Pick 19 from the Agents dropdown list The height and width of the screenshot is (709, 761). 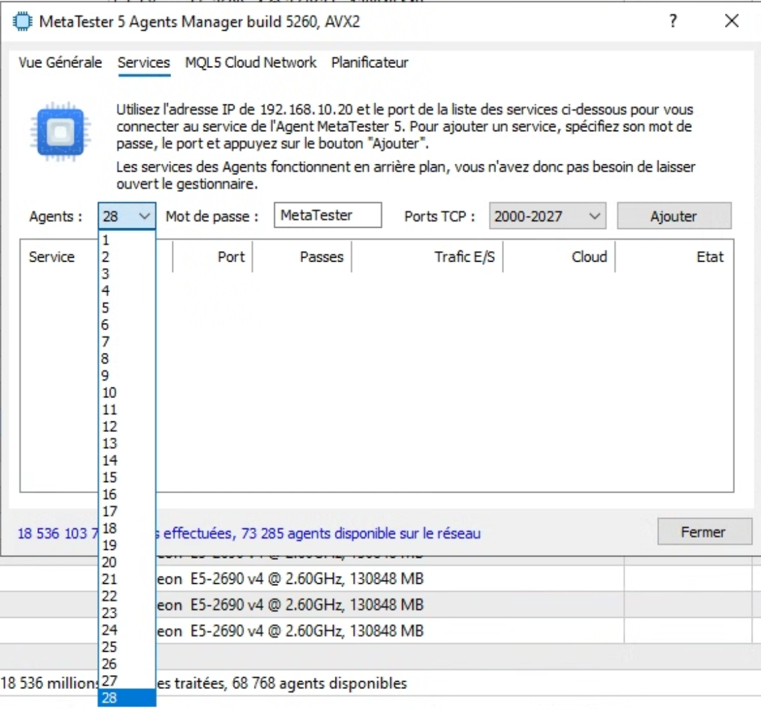click(127, 545)
